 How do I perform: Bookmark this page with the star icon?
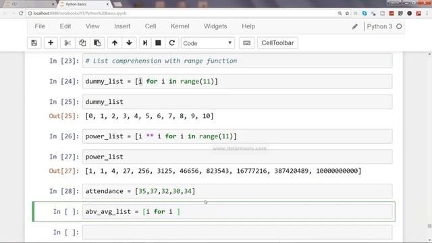pyautogui.click(x=347, y=13)
